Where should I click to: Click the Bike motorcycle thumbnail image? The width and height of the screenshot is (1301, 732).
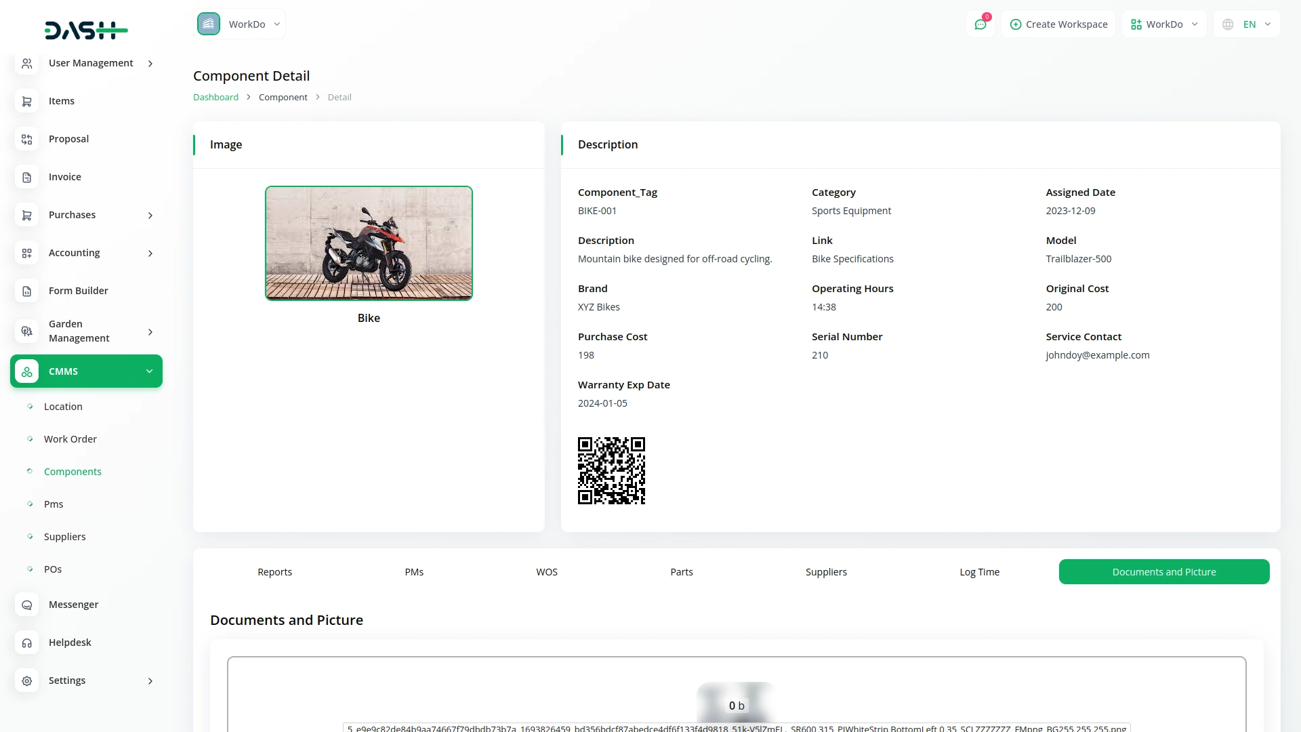tap(369, 243)
